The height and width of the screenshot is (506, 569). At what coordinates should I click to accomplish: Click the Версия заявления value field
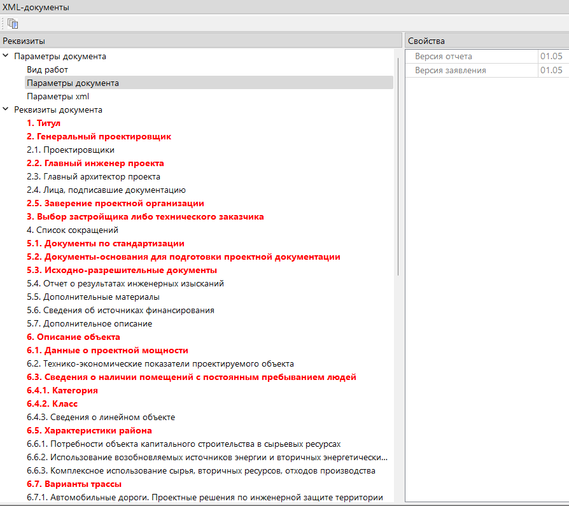(553, 70)
